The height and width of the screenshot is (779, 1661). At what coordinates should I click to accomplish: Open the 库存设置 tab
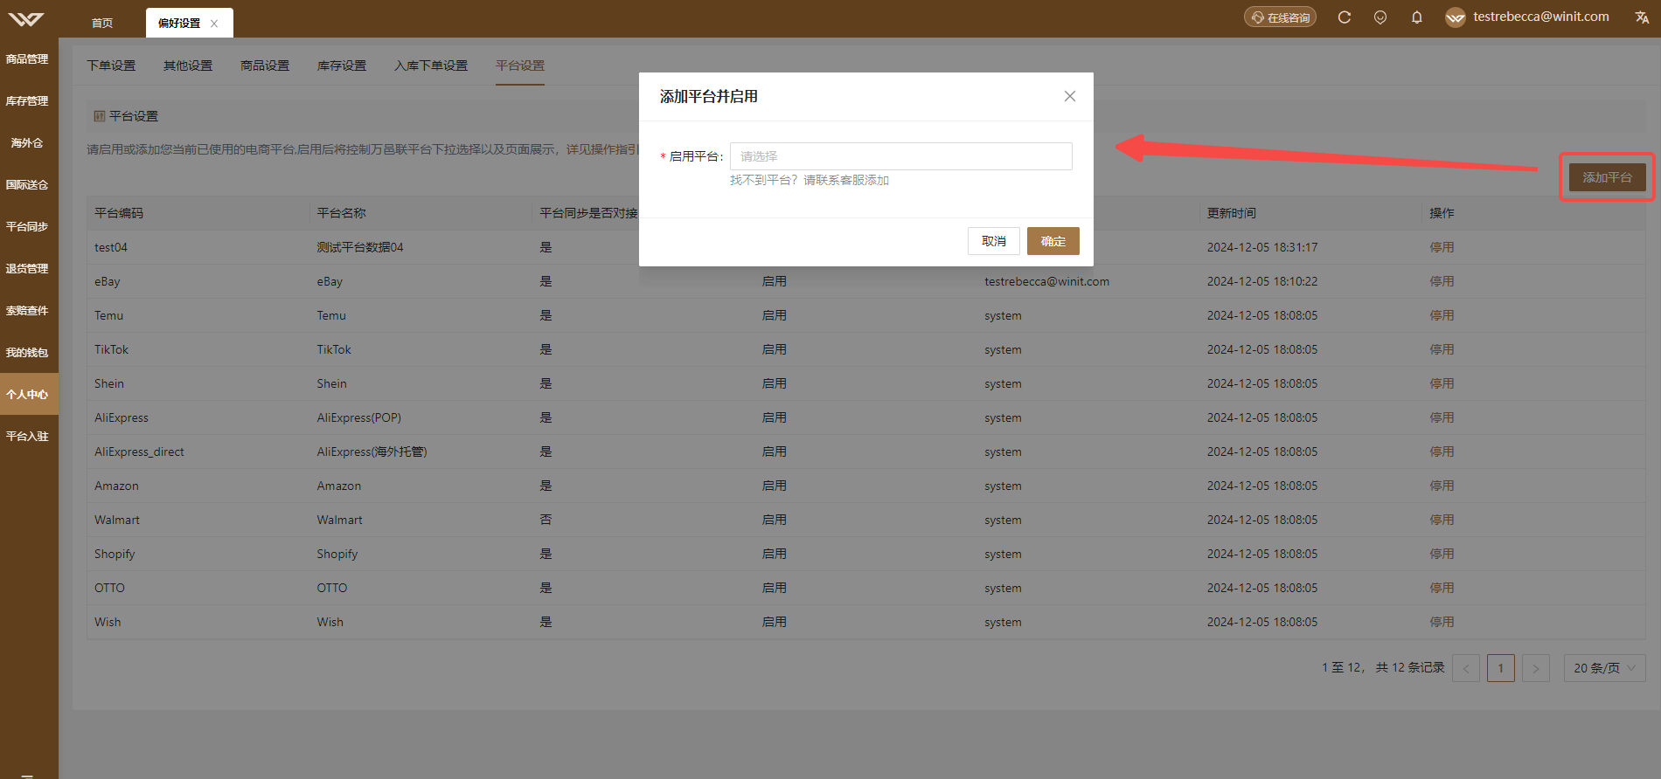click(x=342, y=65)
